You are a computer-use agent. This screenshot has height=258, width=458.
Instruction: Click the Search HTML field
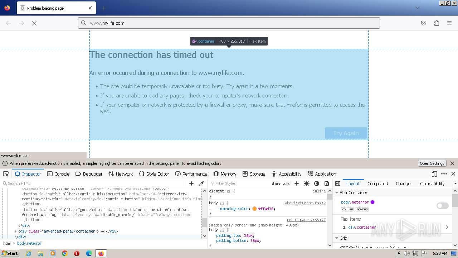94,183
